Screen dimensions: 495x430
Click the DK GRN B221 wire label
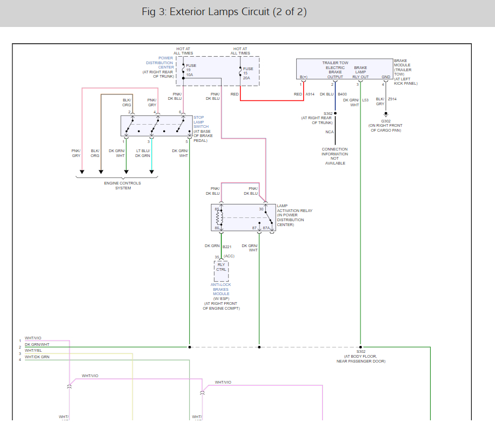tap(218, 246)
